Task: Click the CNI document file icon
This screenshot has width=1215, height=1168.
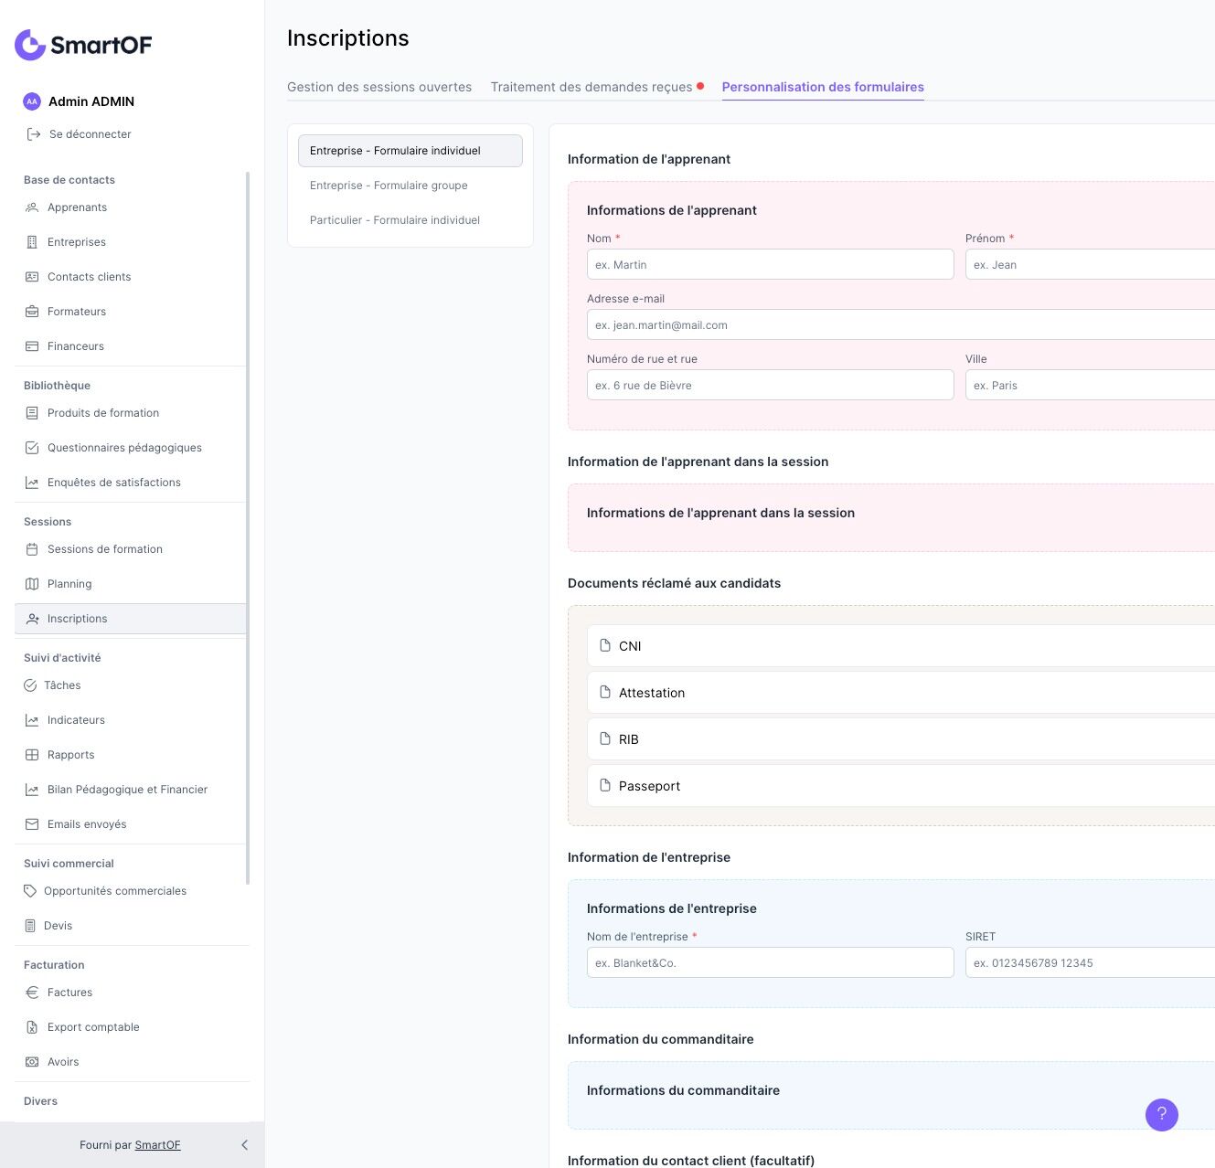Action: [x=605, y=645]
